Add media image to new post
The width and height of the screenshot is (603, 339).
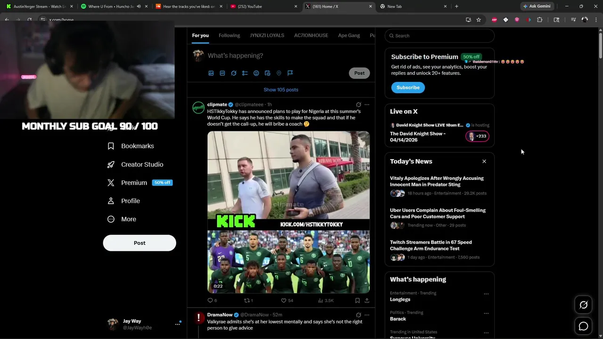[x=211, y=73]
